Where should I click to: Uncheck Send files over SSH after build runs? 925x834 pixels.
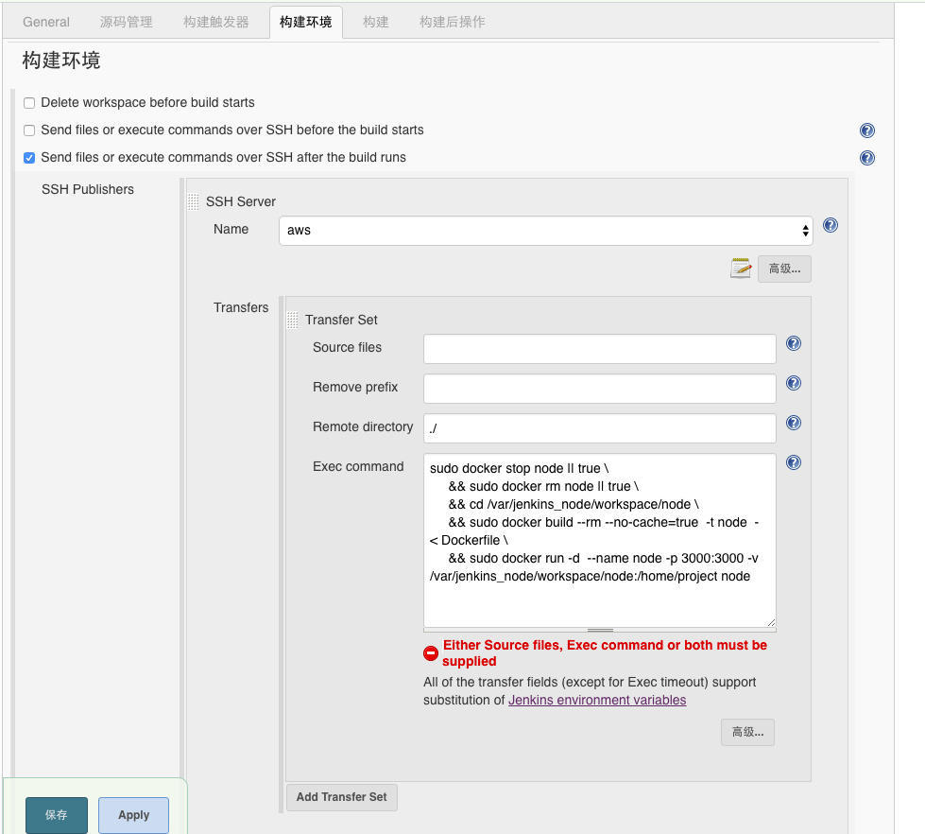coord(29,158)
